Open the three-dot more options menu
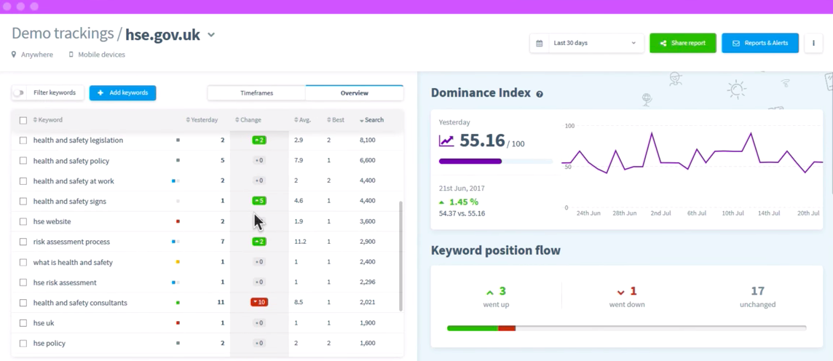 pyautogui.click(x=813, y=43)
